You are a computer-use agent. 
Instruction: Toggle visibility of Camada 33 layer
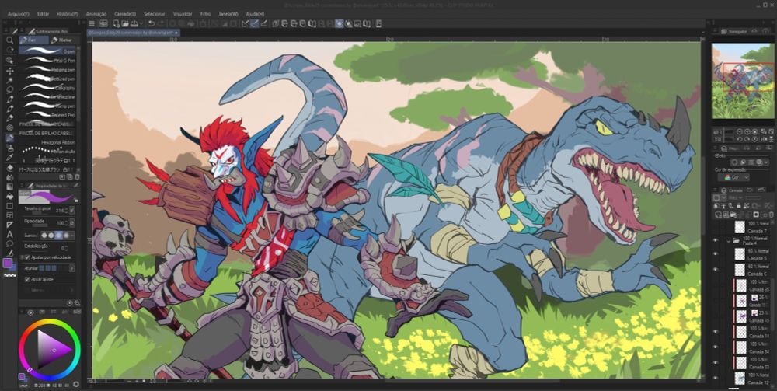pos(715,363)
